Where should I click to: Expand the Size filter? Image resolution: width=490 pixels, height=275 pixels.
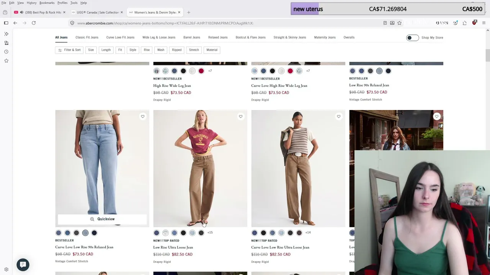tap(91, 50)
